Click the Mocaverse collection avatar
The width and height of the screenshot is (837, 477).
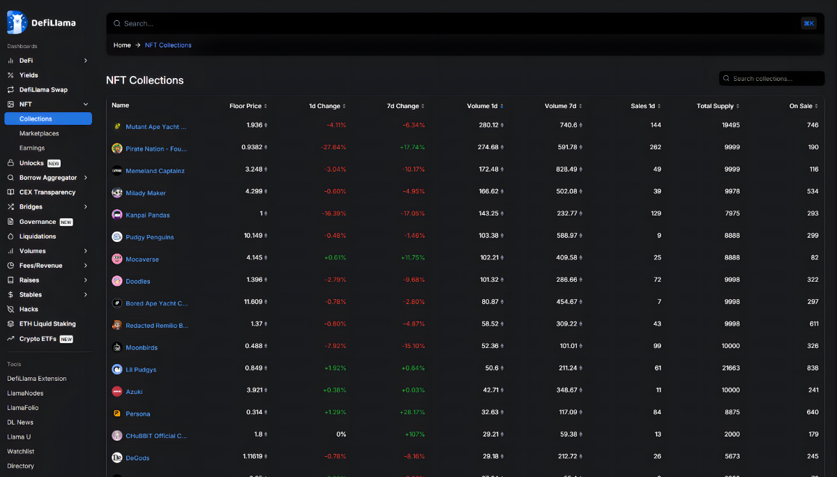pos(117,259)
